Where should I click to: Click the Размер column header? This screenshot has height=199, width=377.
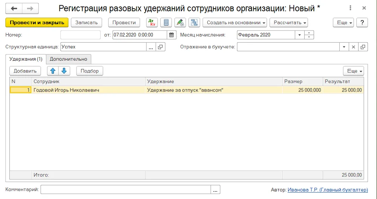(x=303, y=81)
